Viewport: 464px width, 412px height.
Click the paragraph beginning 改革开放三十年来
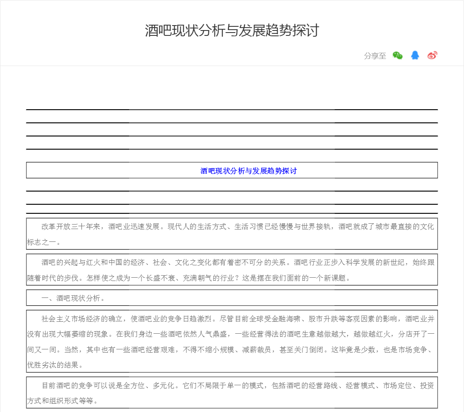[232, 234]
